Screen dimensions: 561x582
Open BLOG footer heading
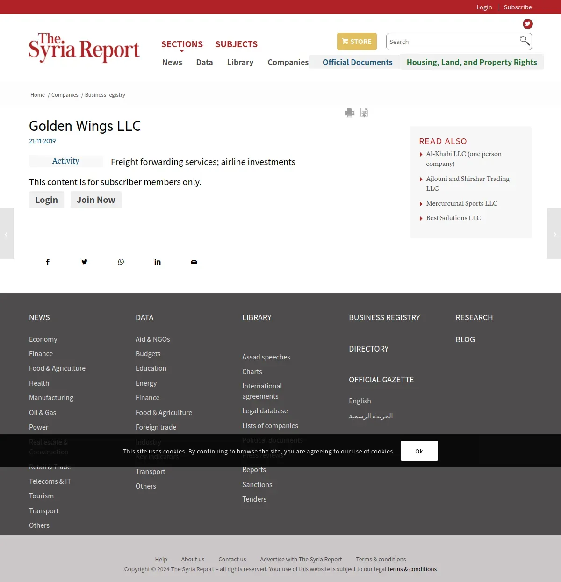465,339
